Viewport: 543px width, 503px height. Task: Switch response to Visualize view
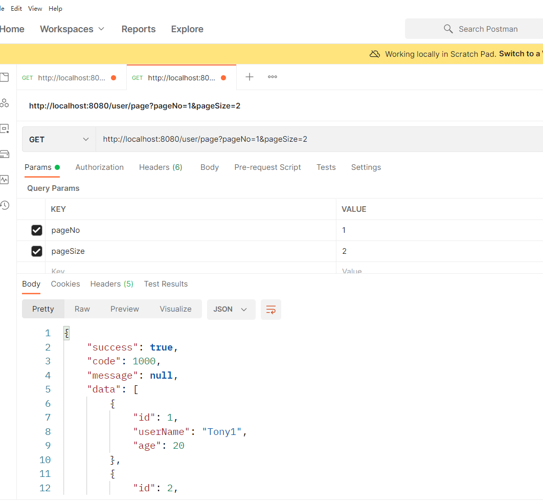click(x=175, y=309)
